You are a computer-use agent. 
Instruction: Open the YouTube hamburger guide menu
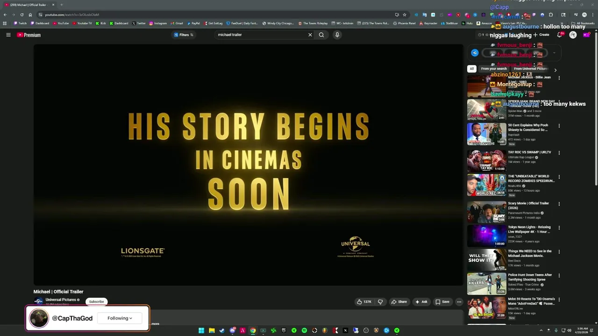pyautogui.click(x=8, y=35)
